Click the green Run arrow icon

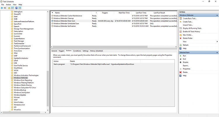click(180, 56)
